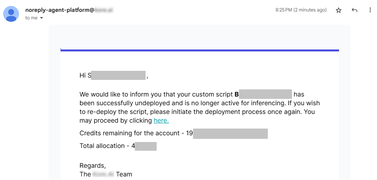
Task: Click the purple bar atop the email
Action: click(x=199, y=50)
